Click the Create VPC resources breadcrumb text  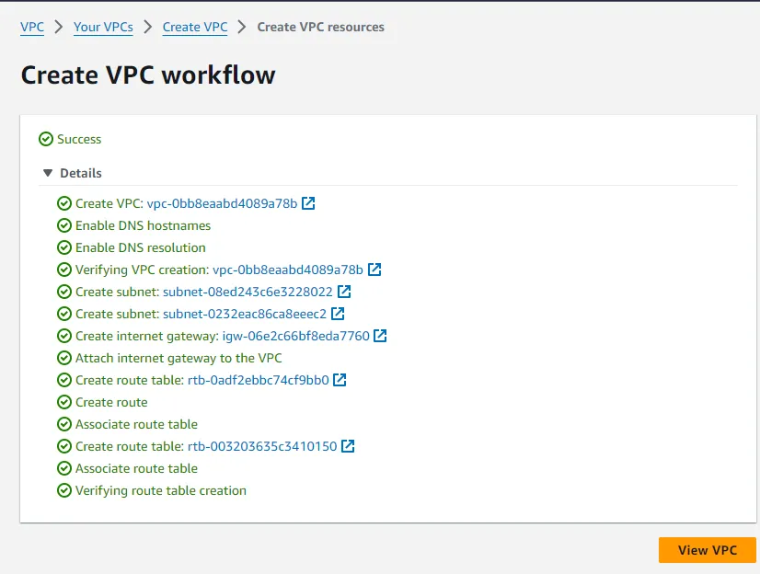point(320,27)
